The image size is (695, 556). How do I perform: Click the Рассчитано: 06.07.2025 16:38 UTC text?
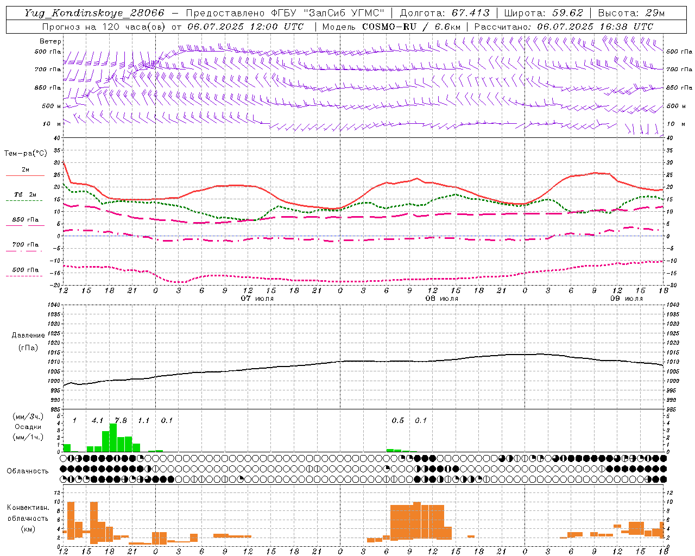coord(564,27)
